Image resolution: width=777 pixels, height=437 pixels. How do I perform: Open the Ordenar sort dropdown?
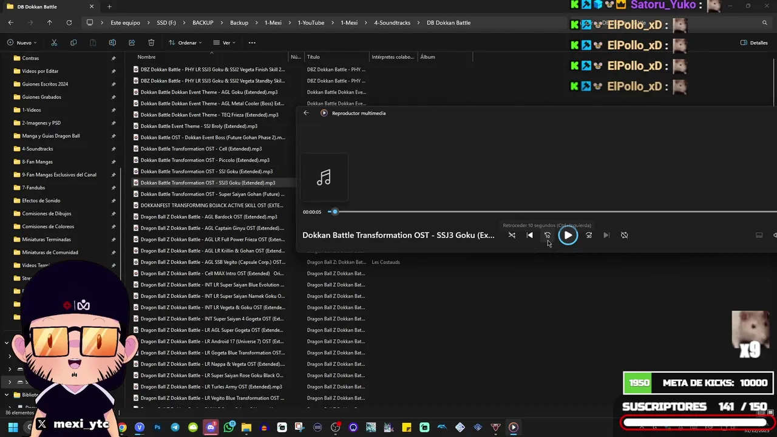pyautogui.click(x=185, y=42)
